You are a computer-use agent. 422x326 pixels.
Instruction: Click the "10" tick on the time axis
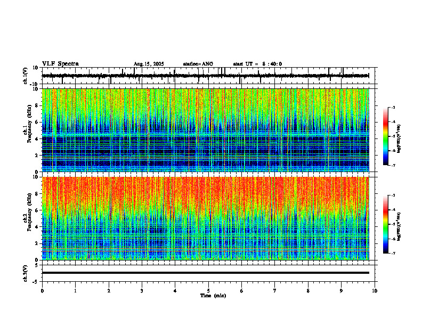tap(375, 291)
